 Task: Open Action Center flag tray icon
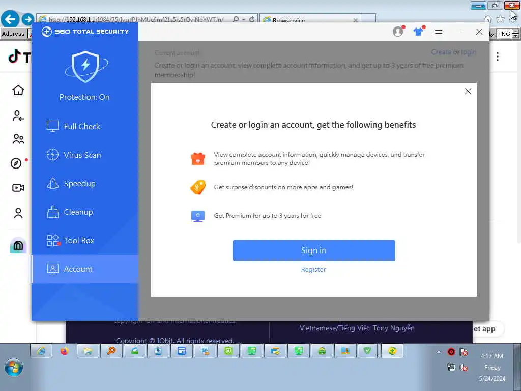coord(464,352)
